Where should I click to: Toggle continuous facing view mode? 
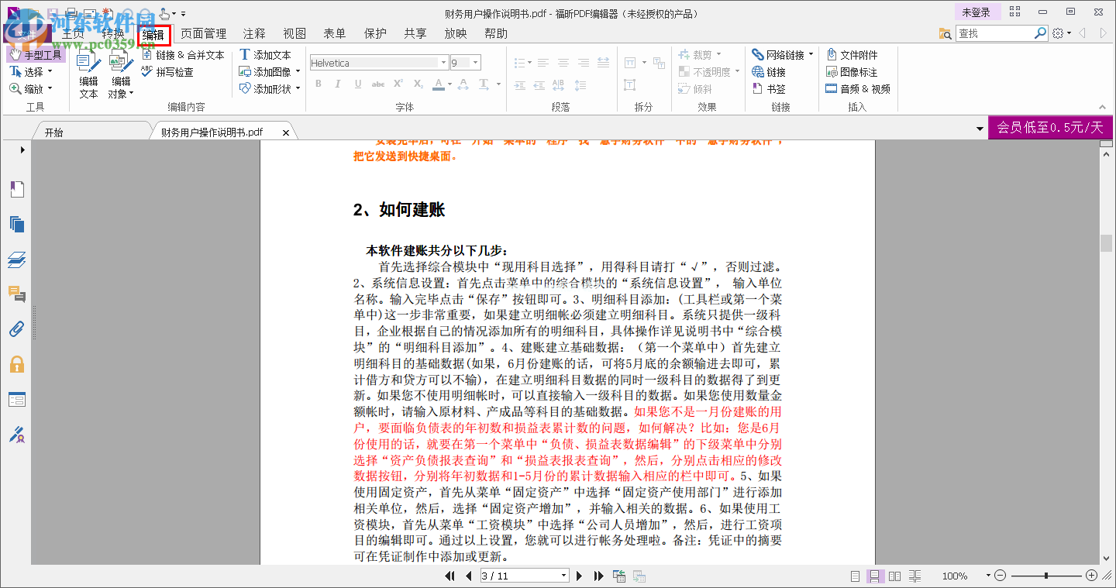(914, 576)
